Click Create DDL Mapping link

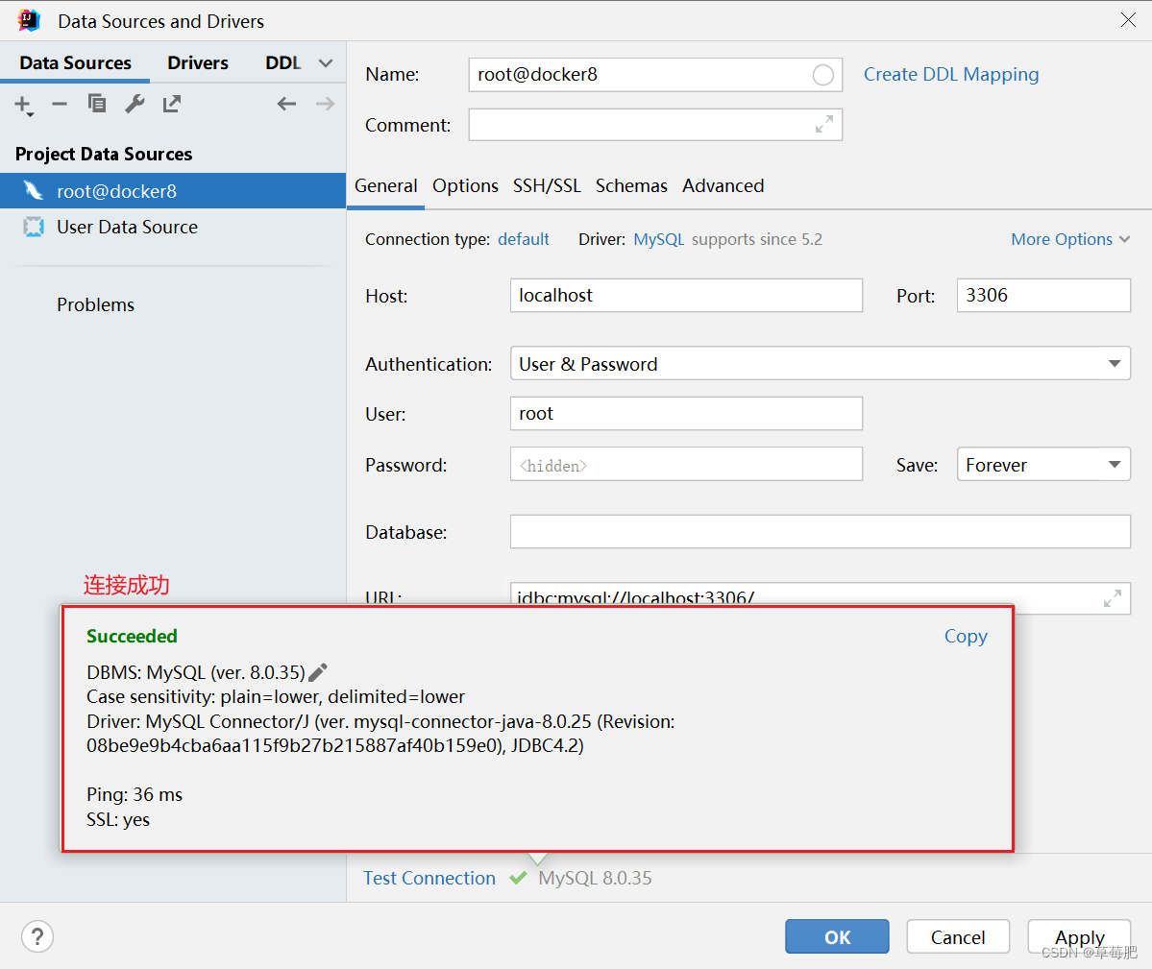950,75
